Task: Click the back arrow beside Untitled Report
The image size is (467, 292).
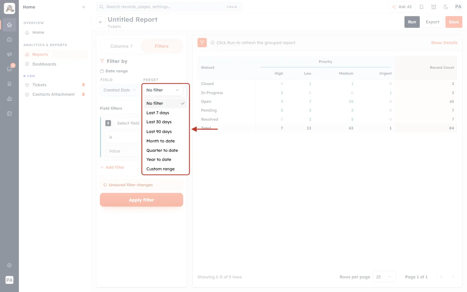Action: click(101, 22)
